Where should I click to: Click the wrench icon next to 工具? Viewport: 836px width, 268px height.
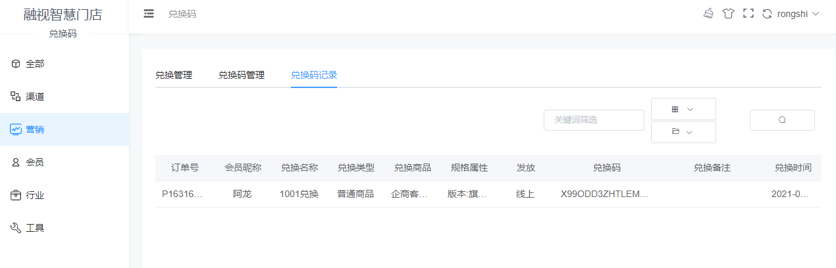(16, 228)
